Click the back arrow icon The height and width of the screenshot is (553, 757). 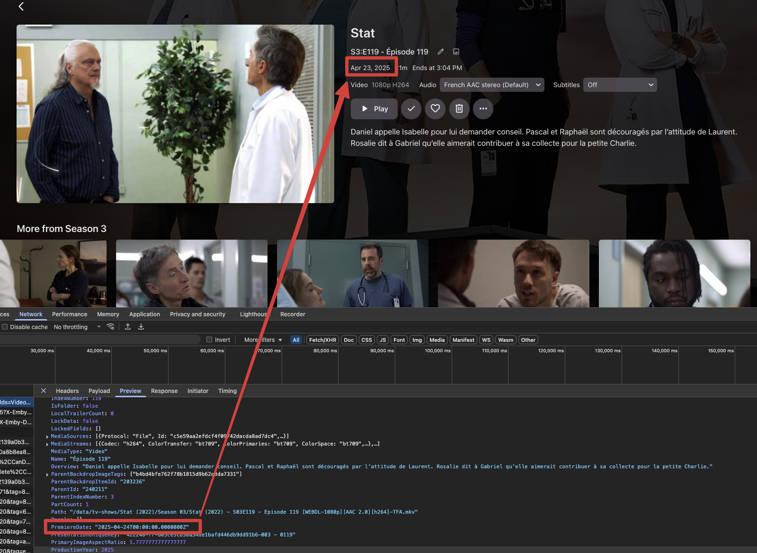[x=21, y=7]
